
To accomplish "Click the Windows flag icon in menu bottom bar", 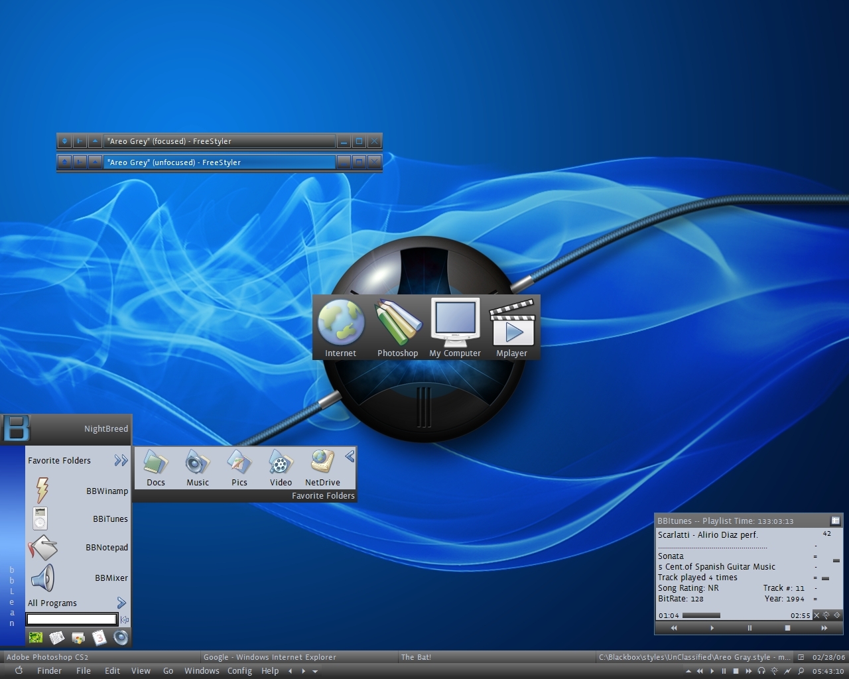I will (78, 638).
